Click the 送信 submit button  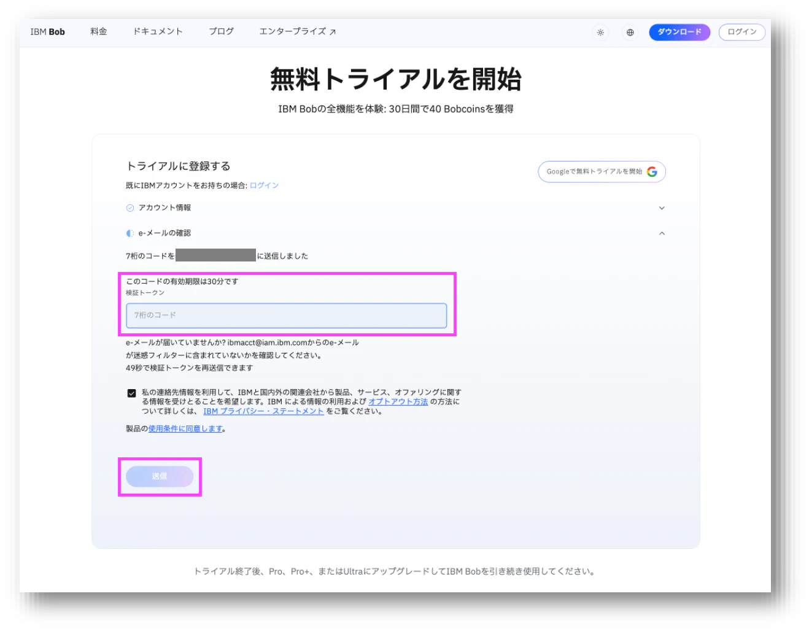pos(160,476)
